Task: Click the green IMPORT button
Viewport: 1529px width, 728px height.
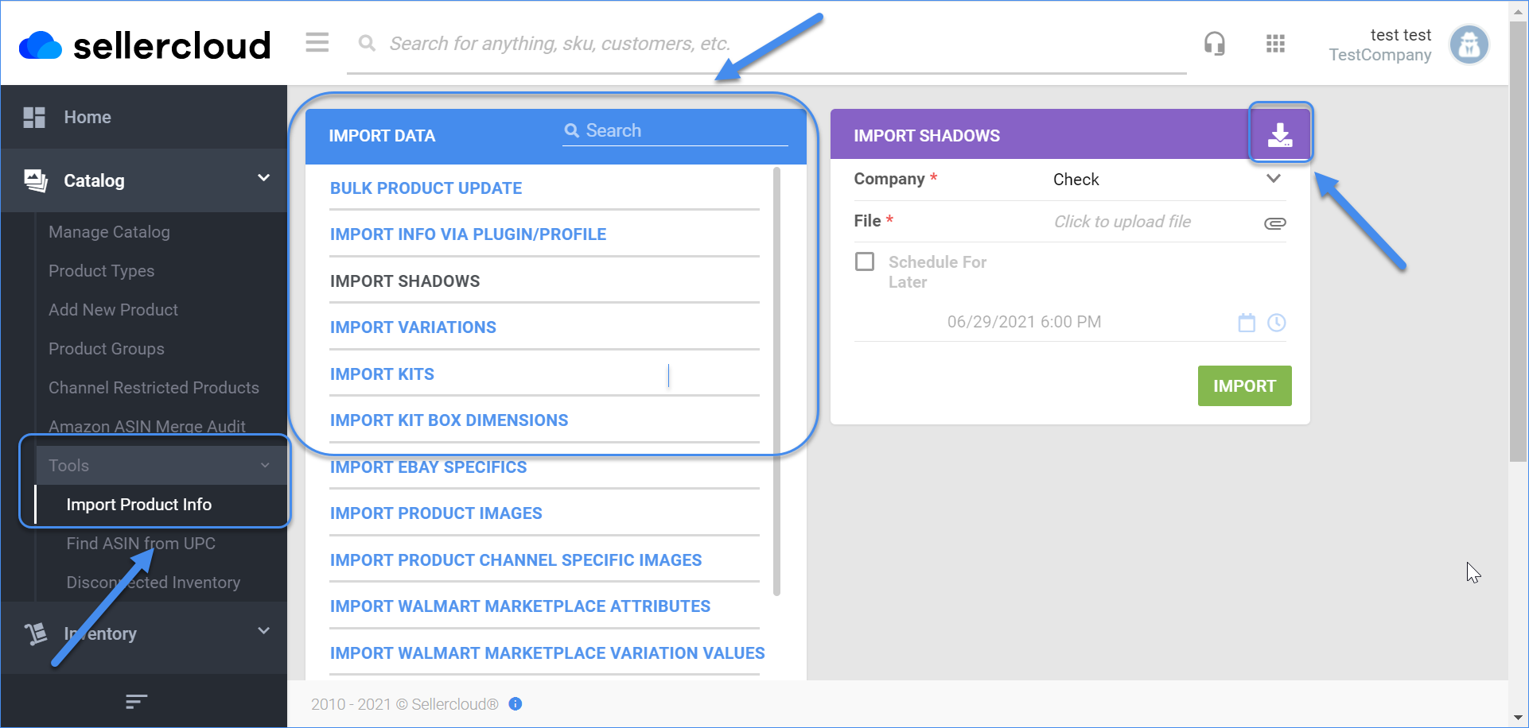Action: [1244, 386]
